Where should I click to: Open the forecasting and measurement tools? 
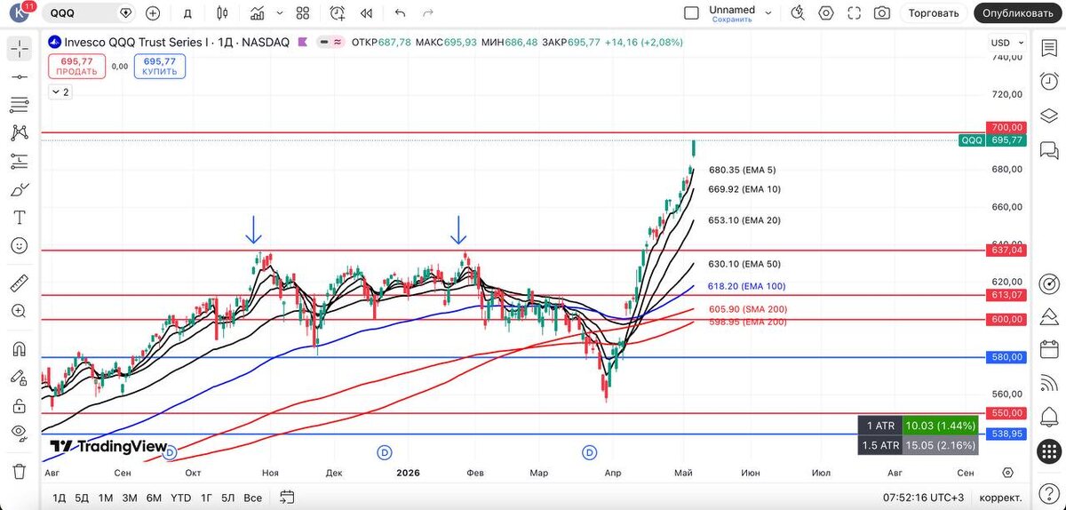click(x=20, y=161)
